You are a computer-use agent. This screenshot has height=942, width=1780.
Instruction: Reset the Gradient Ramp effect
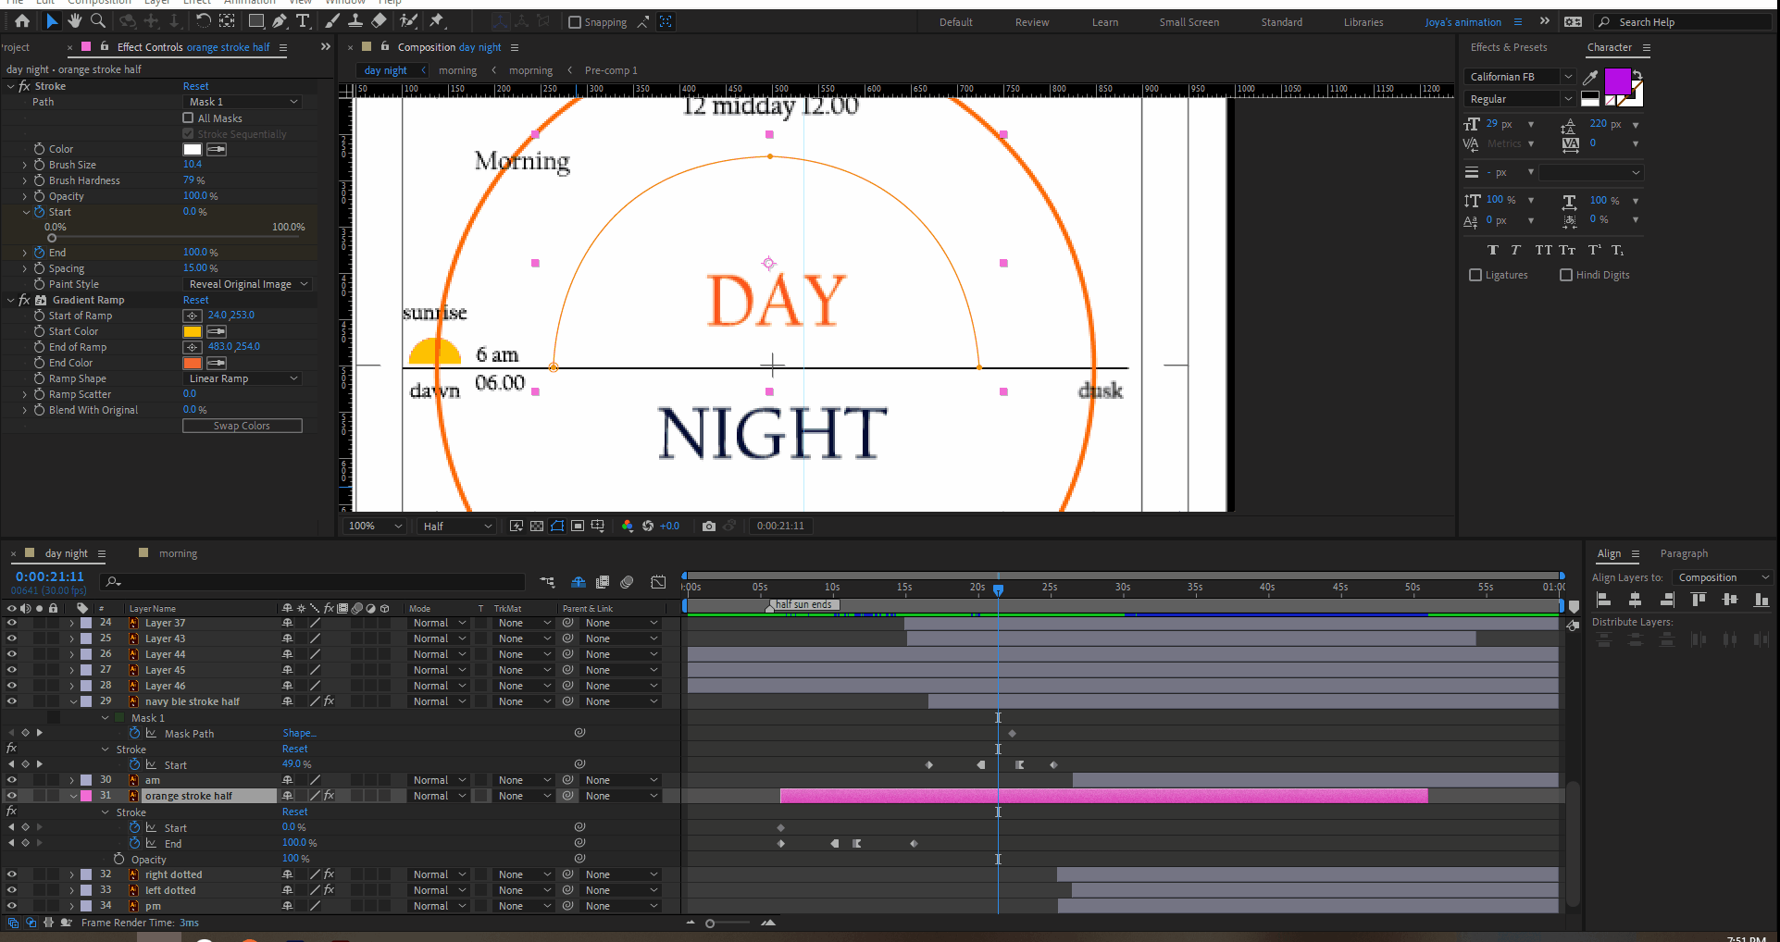195,300
